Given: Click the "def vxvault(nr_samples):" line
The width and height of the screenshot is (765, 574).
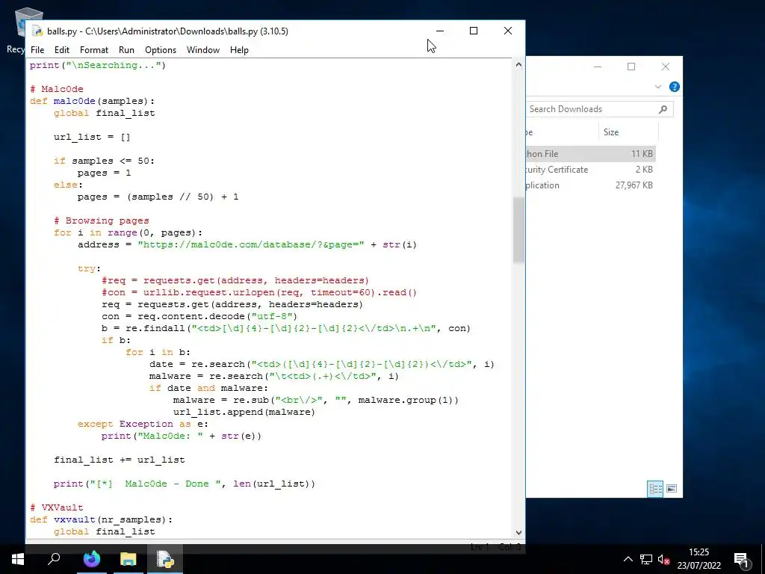Looking at the screenshot, I should coord(101,519).
